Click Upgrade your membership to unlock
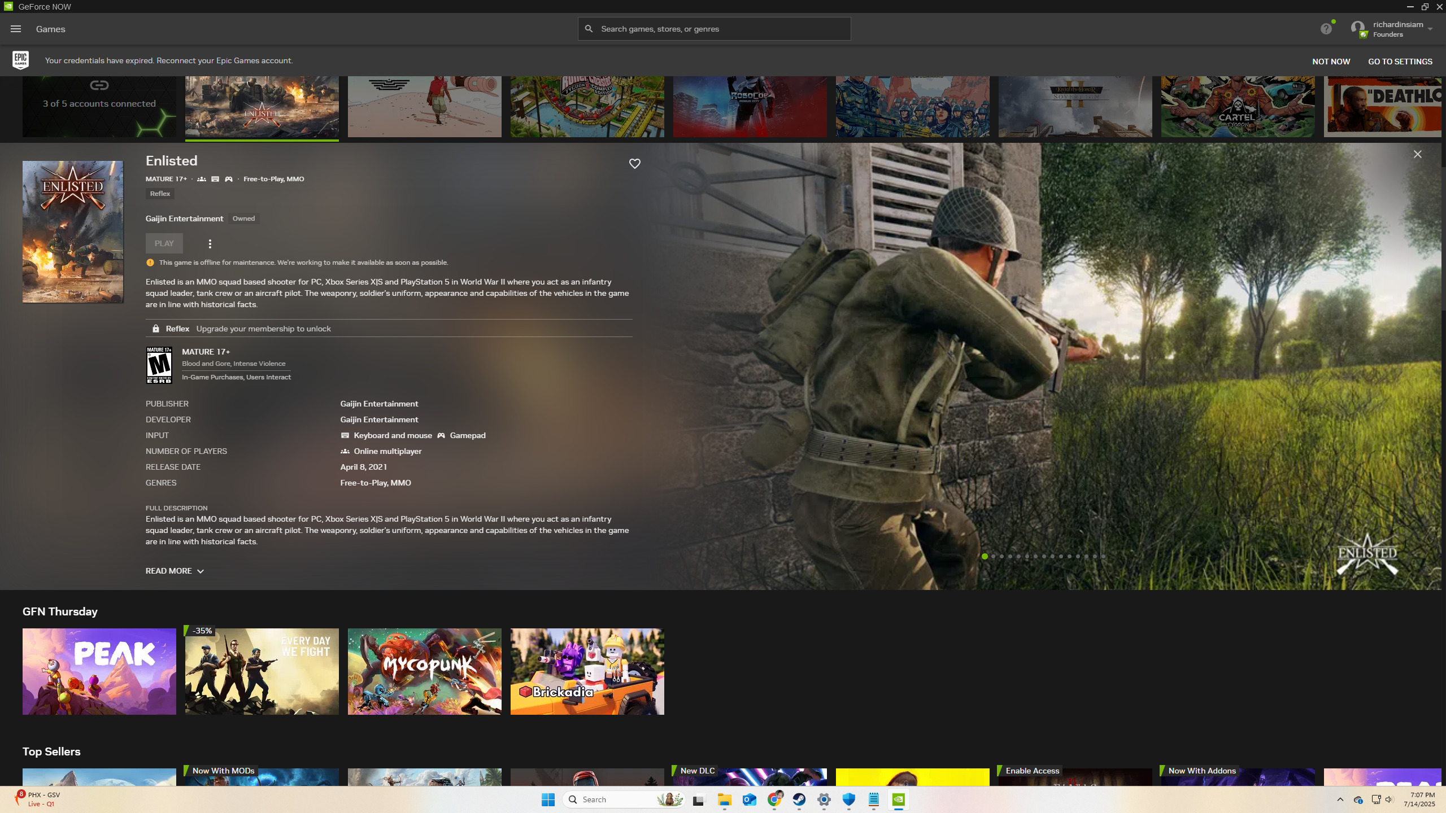This screenshot has height=813, width=1446. [264, 329]
